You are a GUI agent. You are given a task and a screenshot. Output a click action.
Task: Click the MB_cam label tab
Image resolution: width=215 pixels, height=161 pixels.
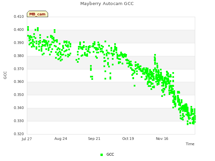point(37,14)
